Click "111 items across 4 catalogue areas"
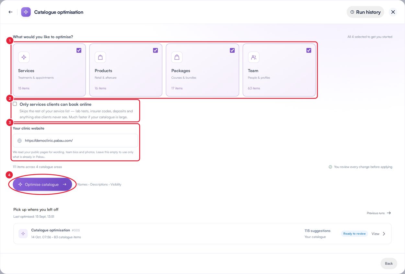 coord(37,167)
